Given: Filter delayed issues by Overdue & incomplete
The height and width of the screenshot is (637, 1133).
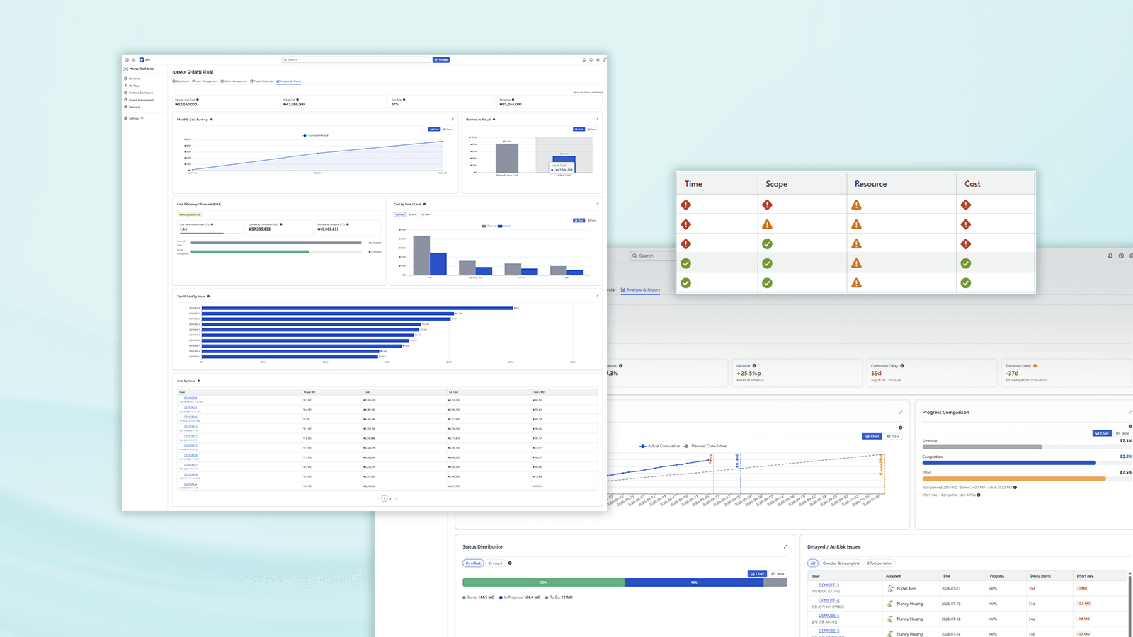Looking at the screenshot, I should [x=841, y=563].
